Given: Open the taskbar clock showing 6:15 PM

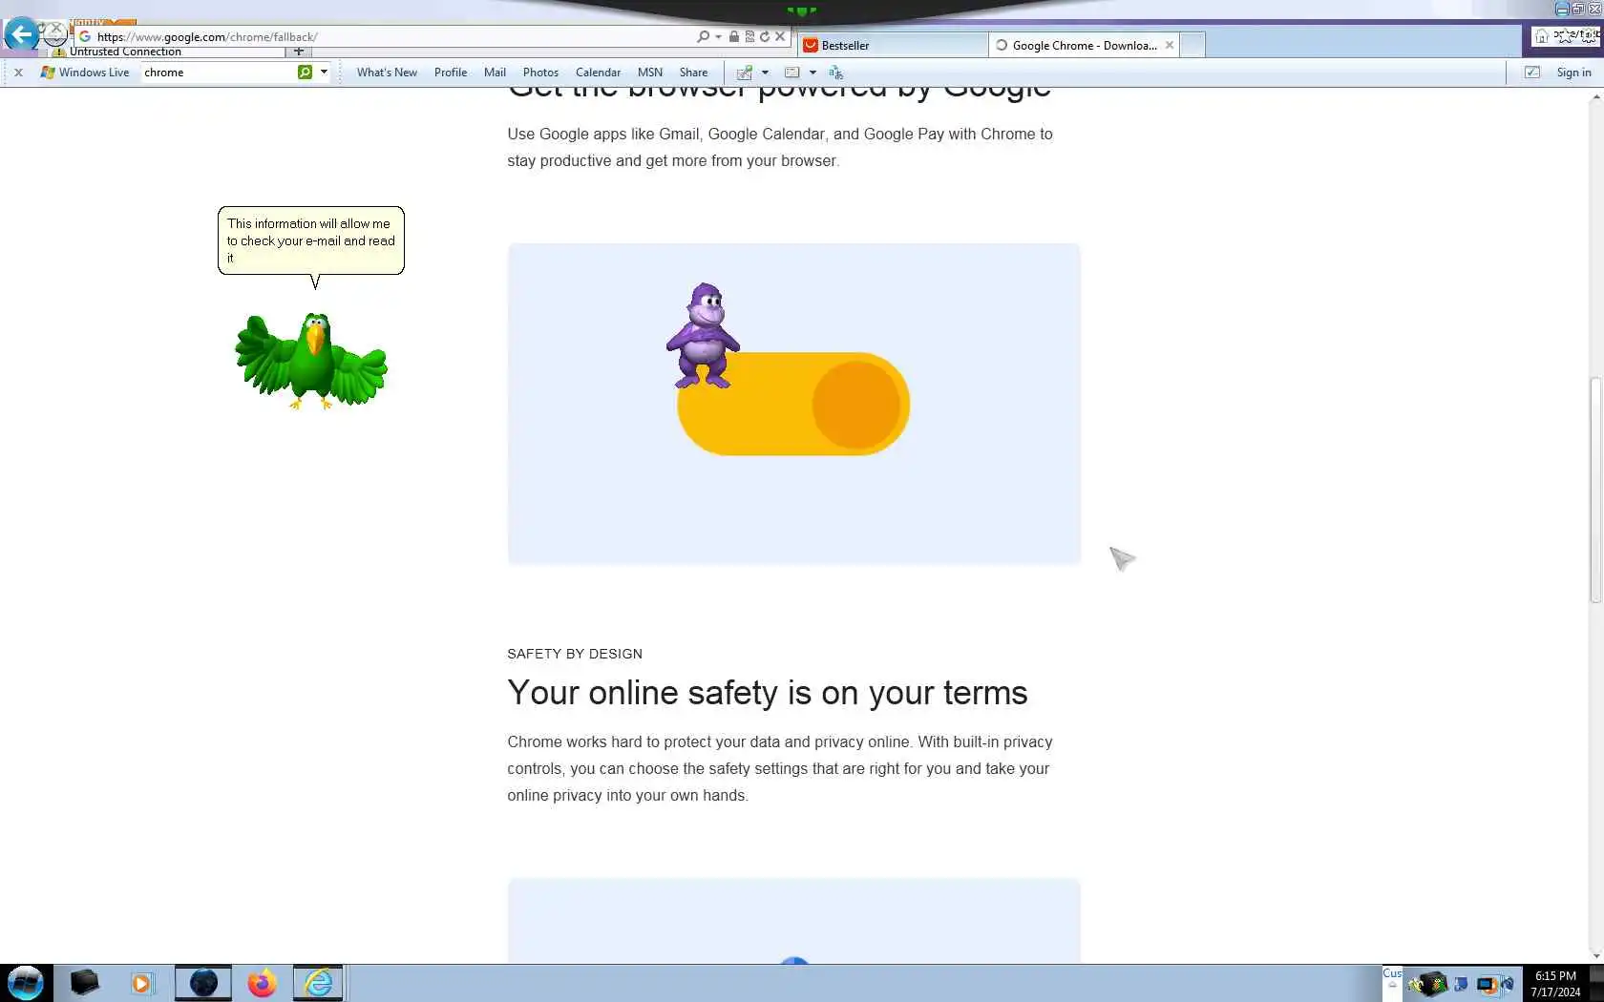Looking at the screenshot, I should point(1555,984).
